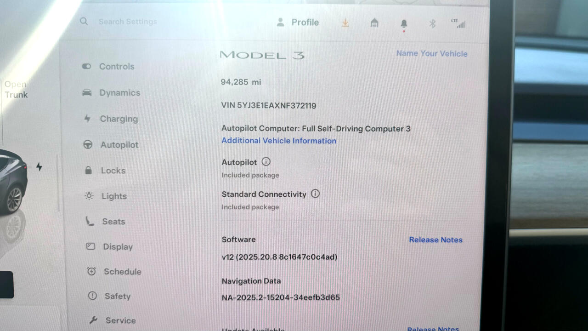Viewport: 588px width, 331px height.
Task: Click the Autopilot info circle
Action: pyautogui.click(x=266, y=162)
